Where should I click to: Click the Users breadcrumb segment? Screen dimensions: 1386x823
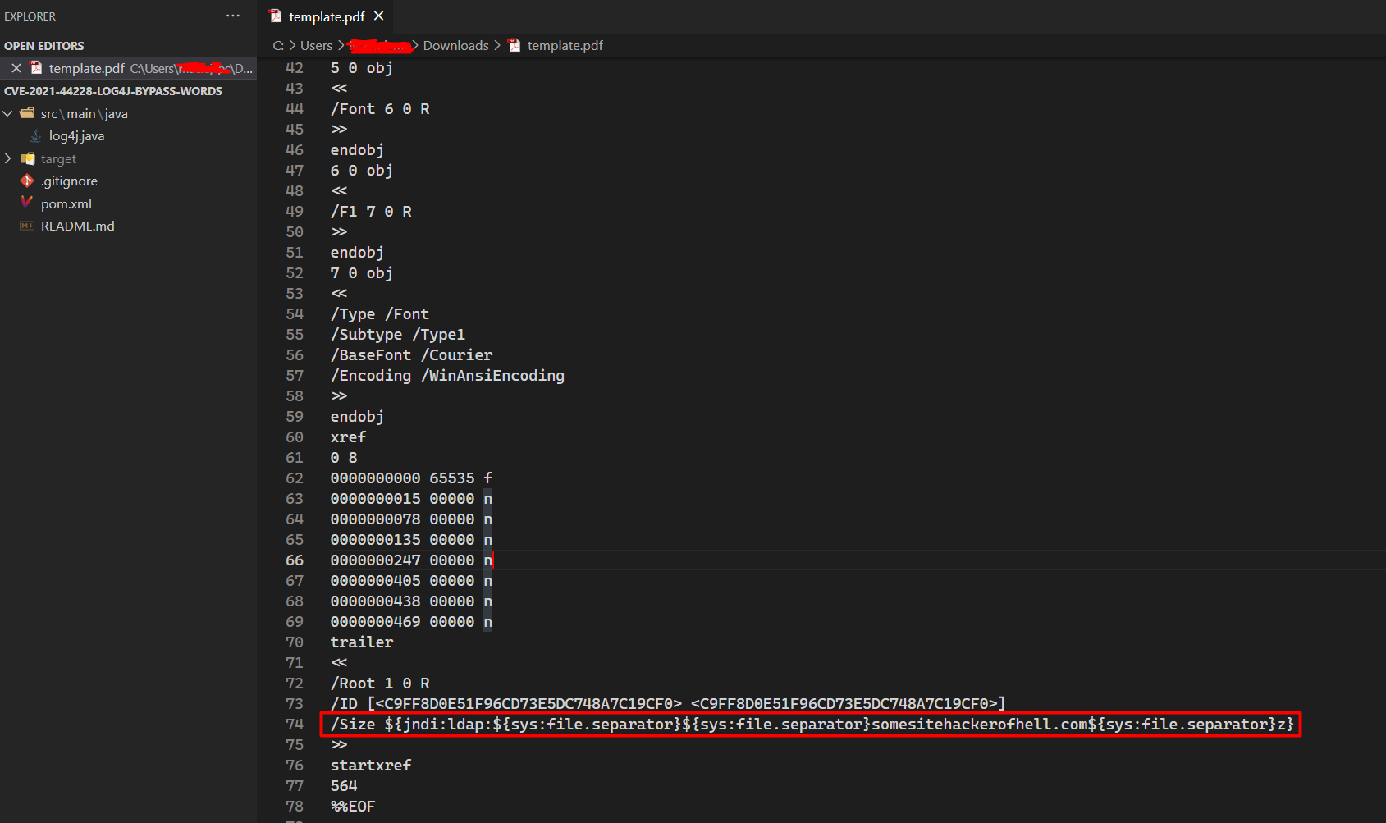click(317, 46)
